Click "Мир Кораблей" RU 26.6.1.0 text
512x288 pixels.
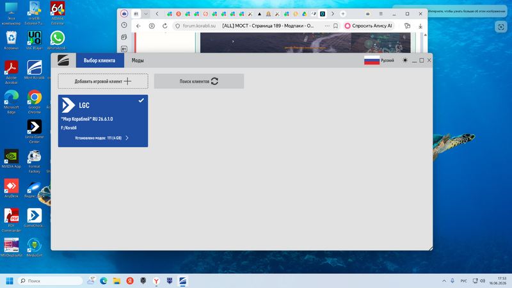(x=87, y=119)
